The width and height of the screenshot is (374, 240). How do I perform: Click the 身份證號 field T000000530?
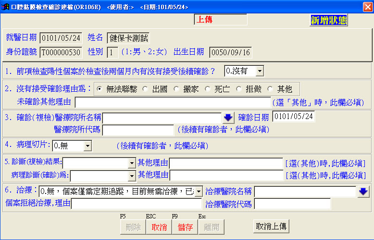pos(61,52)
